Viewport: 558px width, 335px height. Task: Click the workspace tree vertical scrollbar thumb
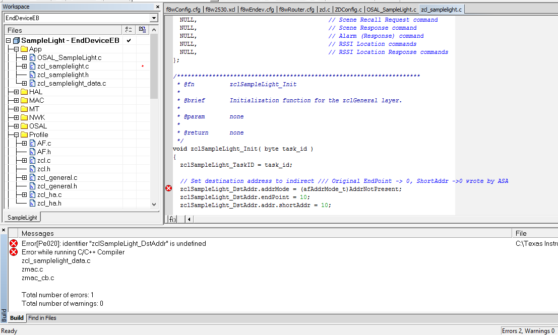[x=154, y=66]
